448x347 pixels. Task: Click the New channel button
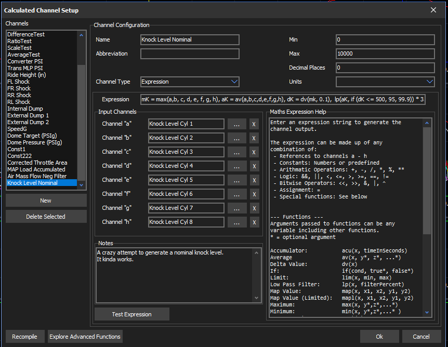(x=46, y=201)
